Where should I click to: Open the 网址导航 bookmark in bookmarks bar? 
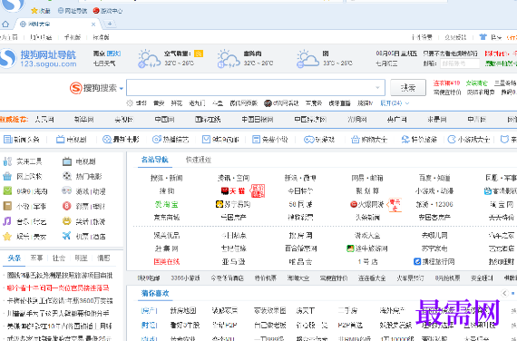point(73,11)
